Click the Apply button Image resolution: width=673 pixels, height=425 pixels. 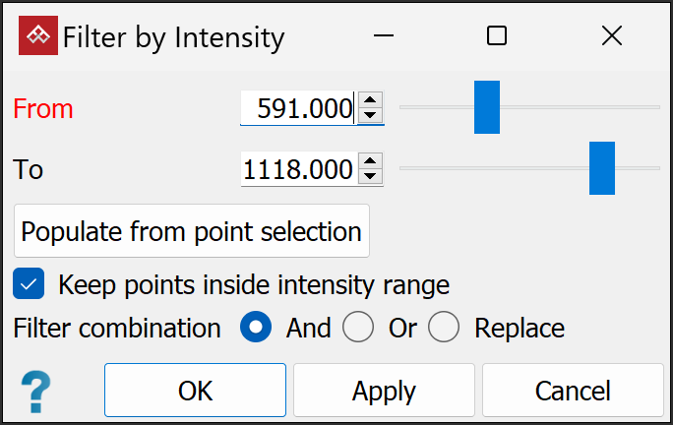[384, 391]
